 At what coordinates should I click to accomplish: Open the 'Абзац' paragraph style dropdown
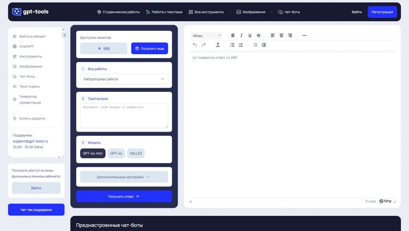pos(206,36)
